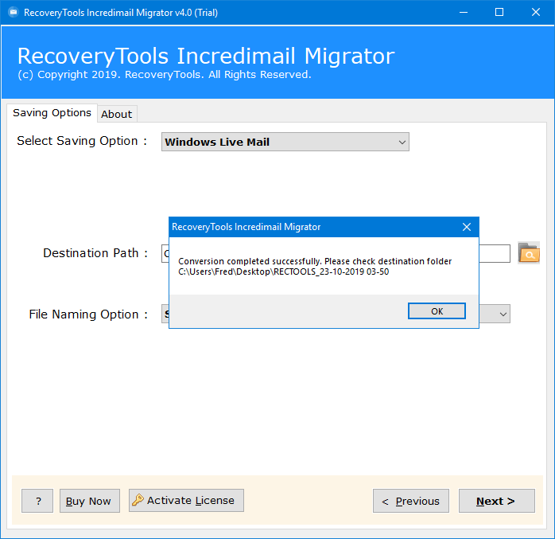Close the RecoveryTools Incredimail Migrator dialog
Viewport: 555px width, 539px height.
pos(467,227)
